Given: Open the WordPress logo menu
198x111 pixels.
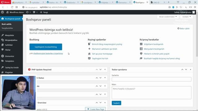Looking at the screenshot, I should (x=2, y=12).
